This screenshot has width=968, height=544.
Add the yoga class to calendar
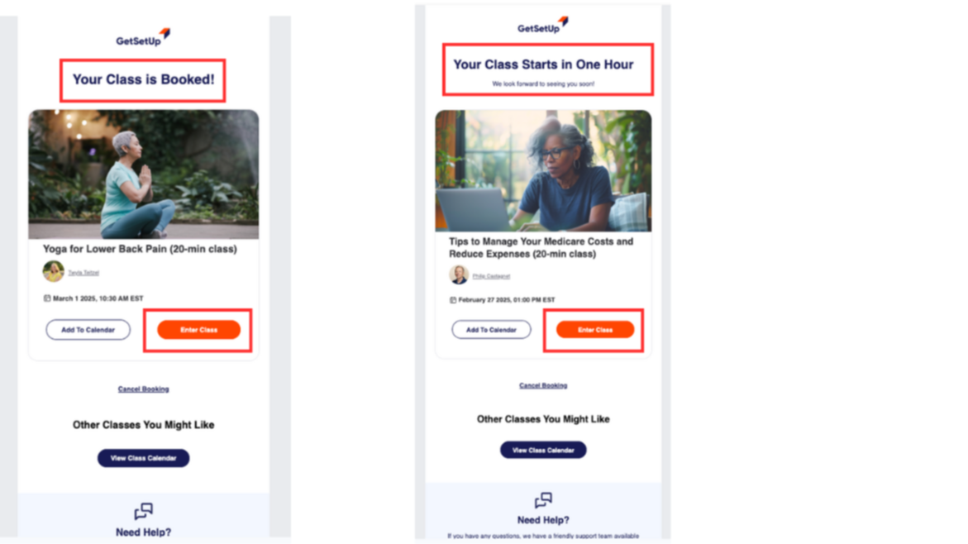pyautogui.click(x=88, y=330)
